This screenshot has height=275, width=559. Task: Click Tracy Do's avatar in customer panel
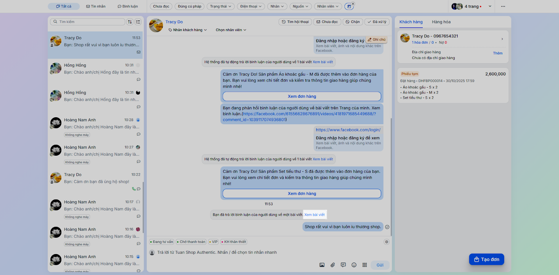[405, 38]
